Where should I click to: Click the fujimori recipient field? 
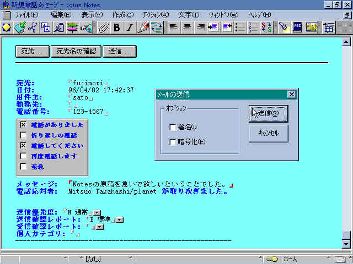pos(88,83)
